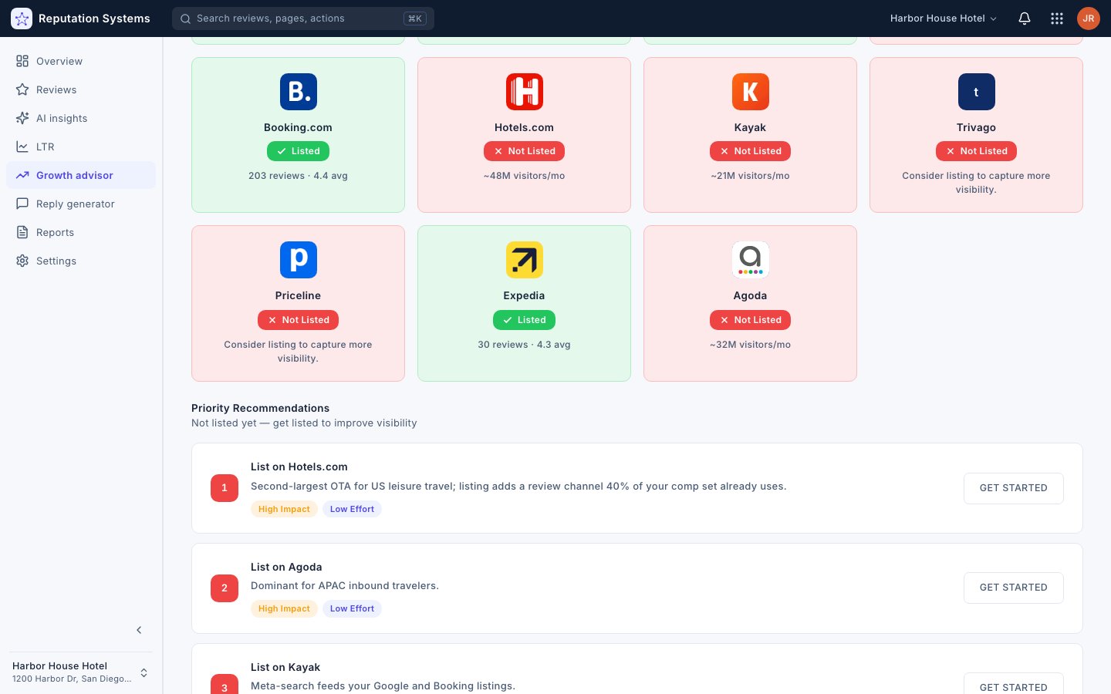
Task: Open the Reply generator page
Action: pos(81,204)
